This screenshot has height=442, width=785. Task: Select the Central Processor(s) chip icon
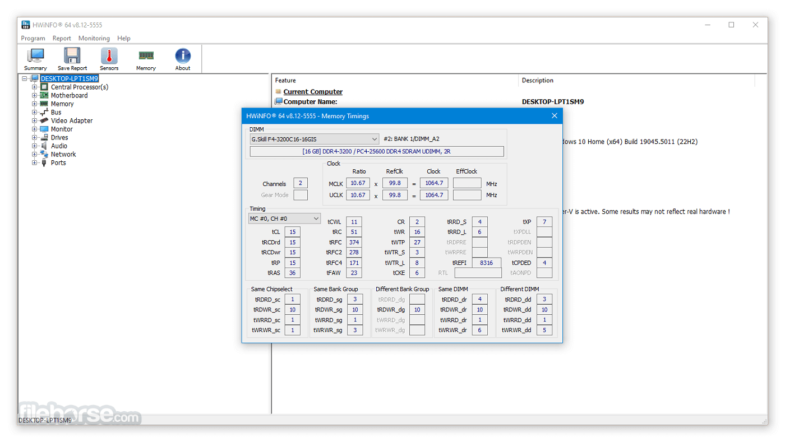coord(44,87)
